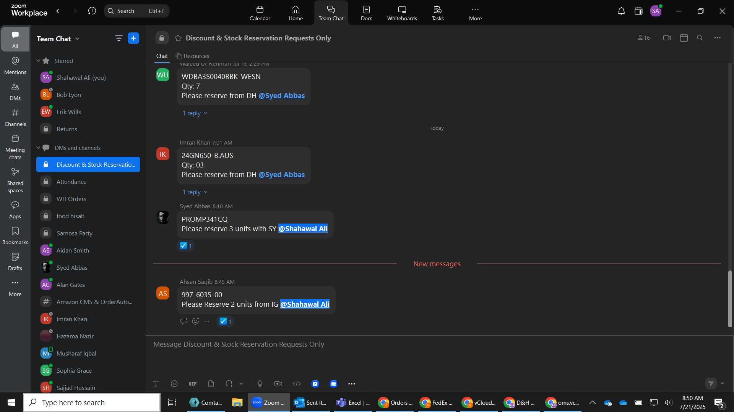Image resolution: width=734 pixels, height=412 pixels.
Task: Open Channels in left sidebar
Action: coord(15,117)
